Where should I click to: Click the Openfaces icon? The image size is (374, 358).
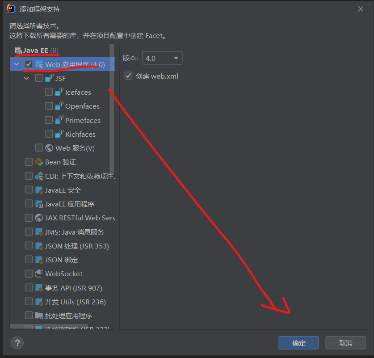click(x=59, y=106)
